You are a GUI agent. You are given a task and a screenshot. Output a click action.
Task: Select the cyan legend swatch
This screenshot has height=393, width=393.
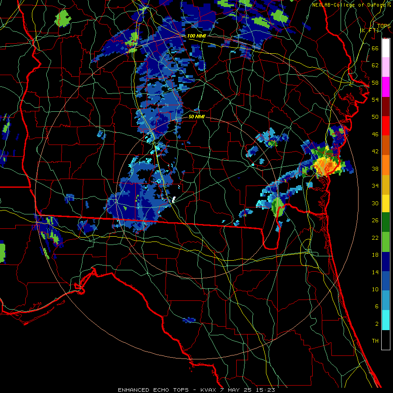386,320
